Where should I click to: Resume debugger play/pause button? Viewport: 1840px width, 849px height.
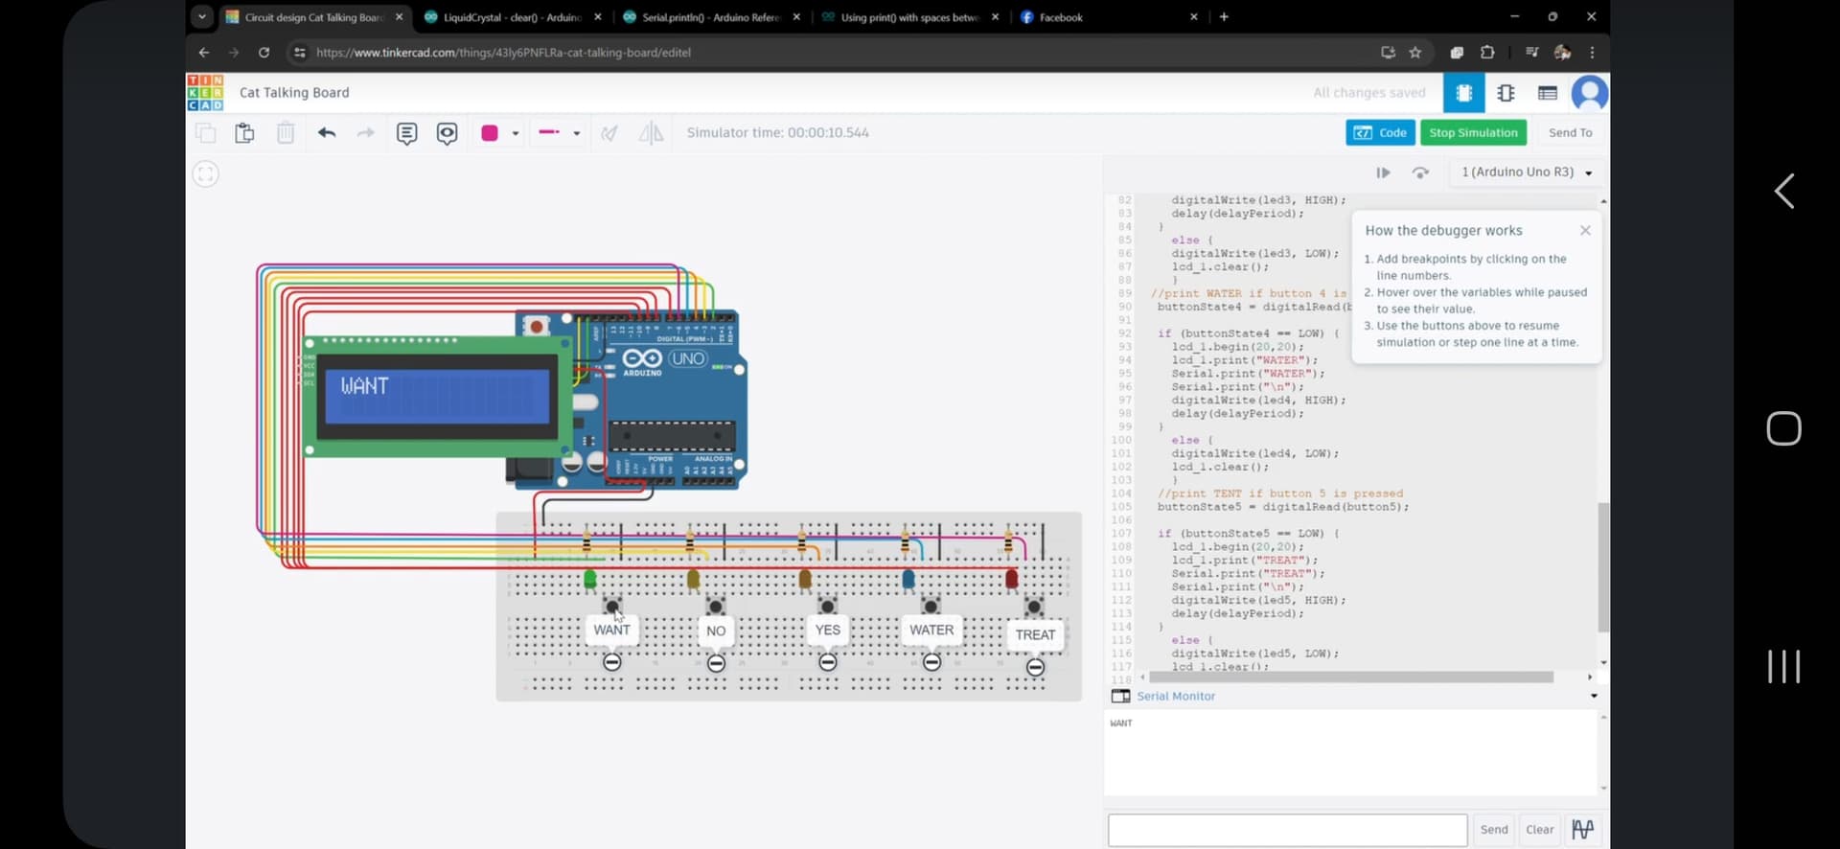pos(1383,172)
